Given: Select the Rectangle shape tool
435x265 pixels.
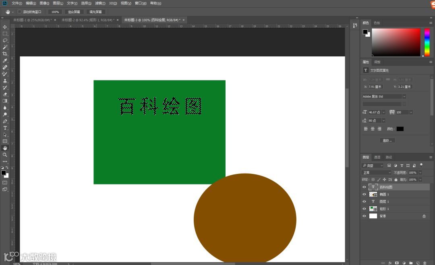Looking at the screenshot, I should 5,141.
